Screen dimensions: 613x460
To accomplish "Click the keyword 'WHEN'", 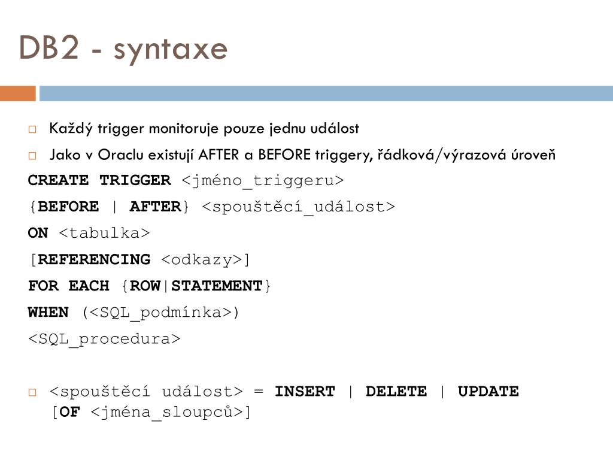I will tap(48, 312).
